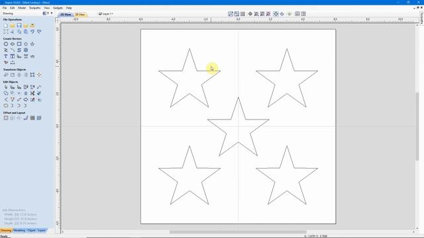
Task: Click the Trim scissors icon in Edit Objects
Action: point(32,93)
